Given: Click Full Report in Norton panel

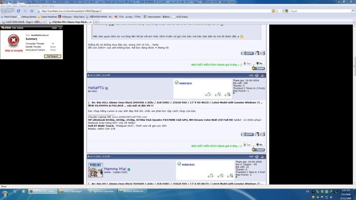Looking at the screenshot, I should tap(53, 56).
